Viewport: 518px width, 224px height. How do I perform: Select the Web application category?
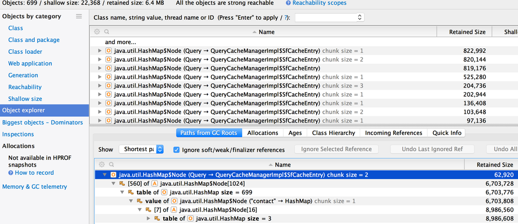pos(30,64)
